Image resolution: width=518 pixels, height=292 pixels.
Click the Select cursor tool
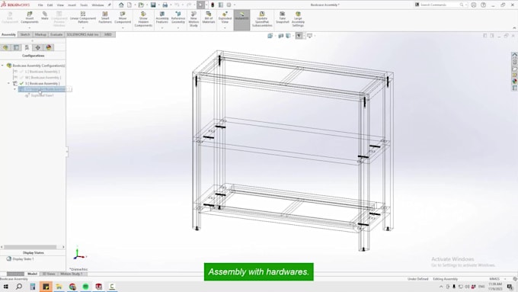pyautogui.click(x=200, y=5)
